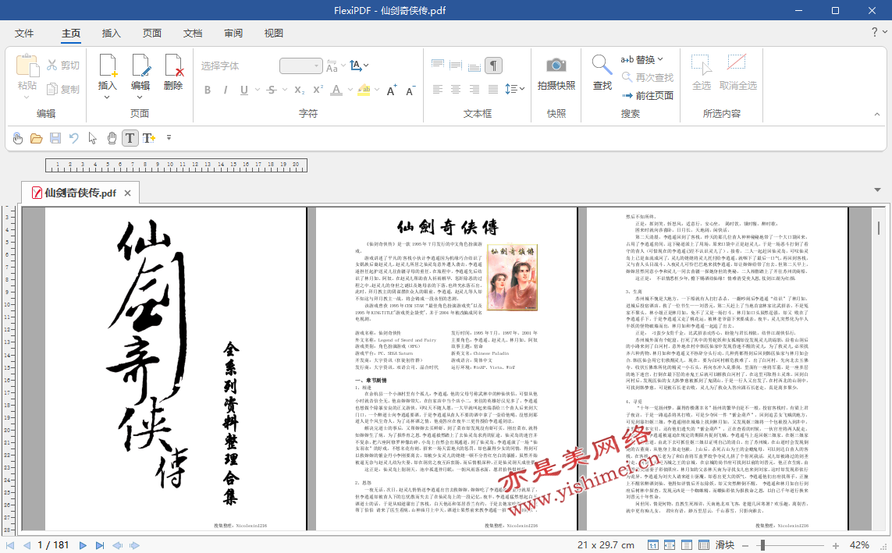This screenshot has height=553, width=892.
Task: Click the zoom in plus button
Action: tap(836, 546)
